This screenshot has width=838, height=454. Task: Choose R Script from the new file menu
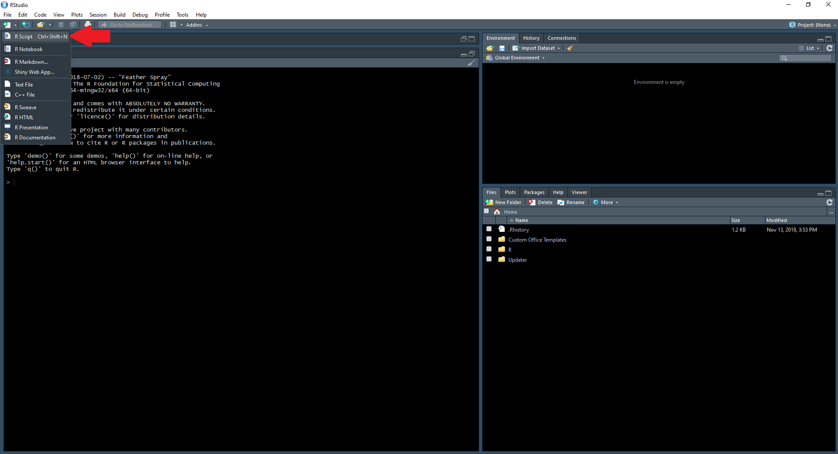click(24, 37)
